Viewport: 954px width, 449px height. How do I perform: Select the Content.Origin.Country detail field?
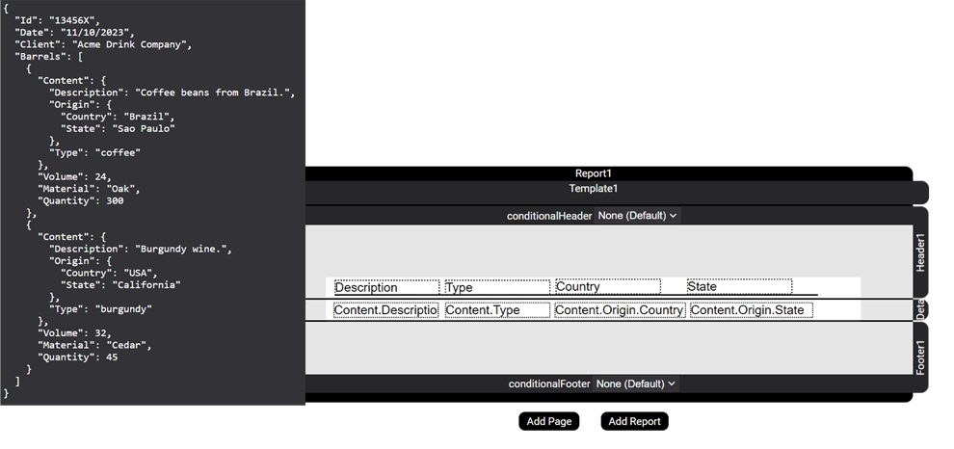(620, 310)
